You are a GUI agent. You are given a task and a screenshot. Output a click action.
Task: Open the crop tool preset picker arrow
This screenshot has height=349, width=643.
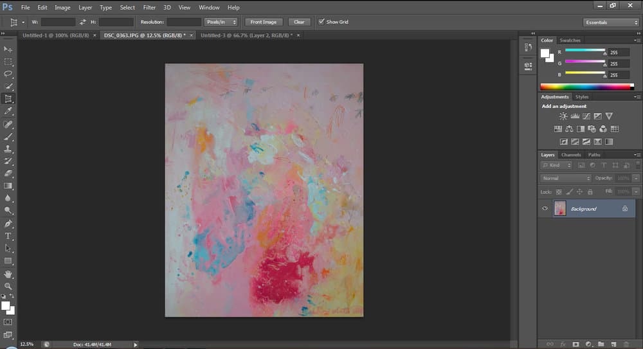point(23,22)
